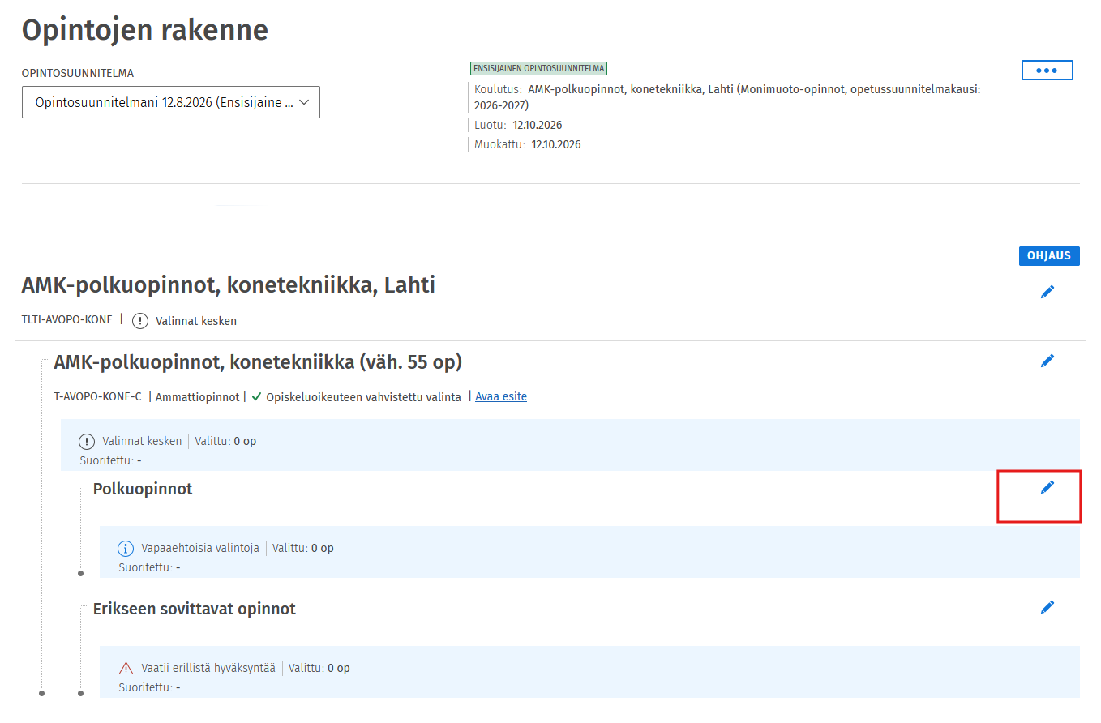1101x723 pixels.
Task: Click the Vapaaehtoisia valintoja status text
Action: pyautogui.click(x=200, y=548)
